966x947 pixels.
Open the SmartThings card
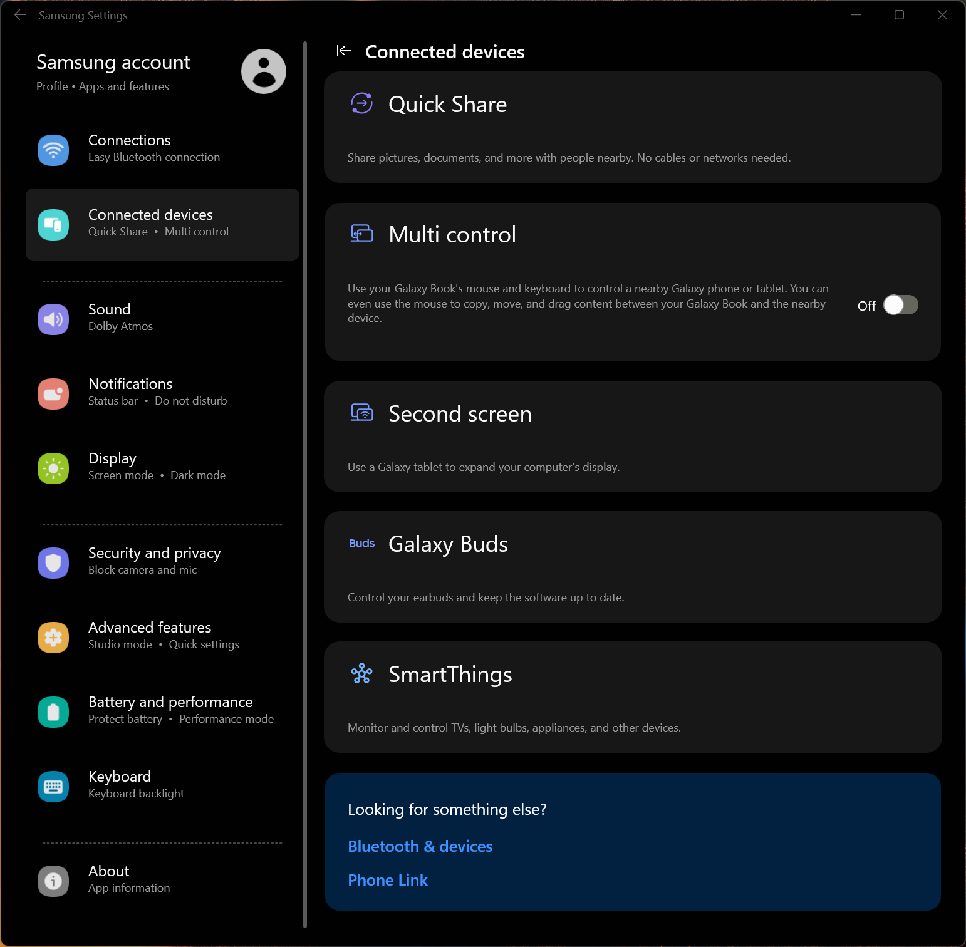click(x=633, y=697)
